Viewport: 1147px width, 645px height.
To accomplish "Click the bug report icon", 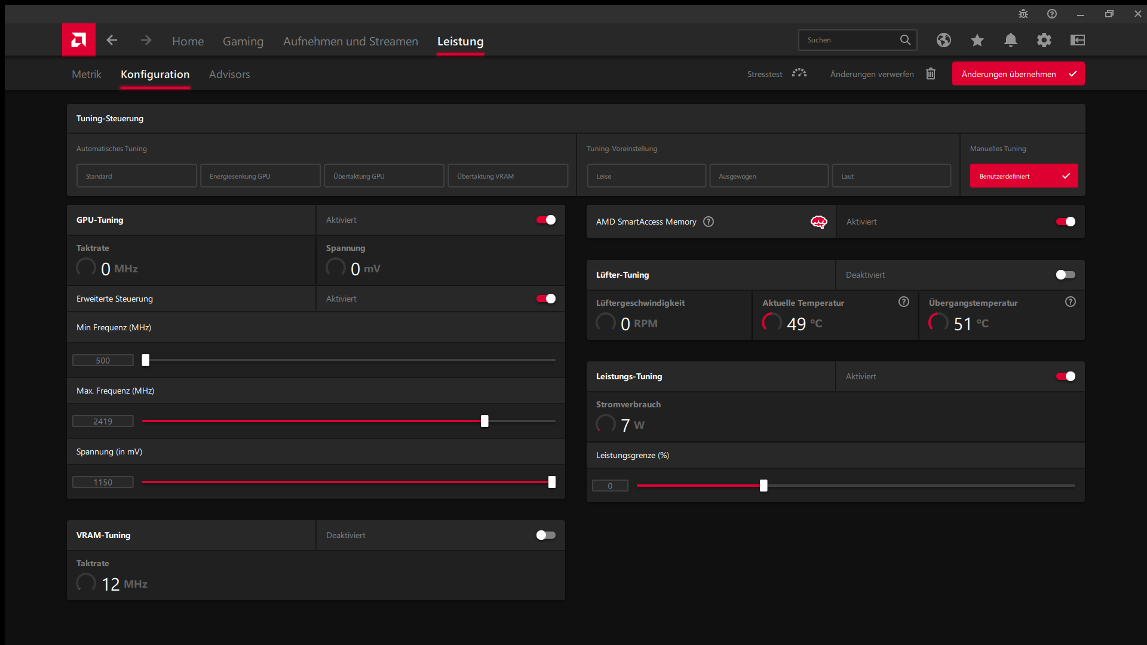I will coord(1023,14).
